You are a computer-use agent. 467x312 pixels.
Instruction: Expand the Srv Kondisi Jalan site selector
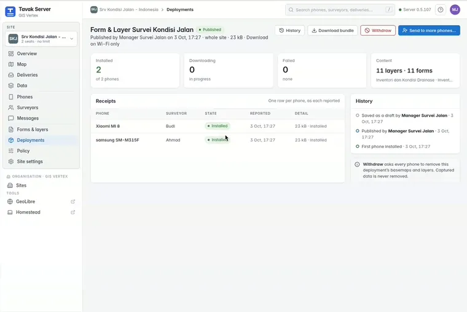[x=41, y=39]
